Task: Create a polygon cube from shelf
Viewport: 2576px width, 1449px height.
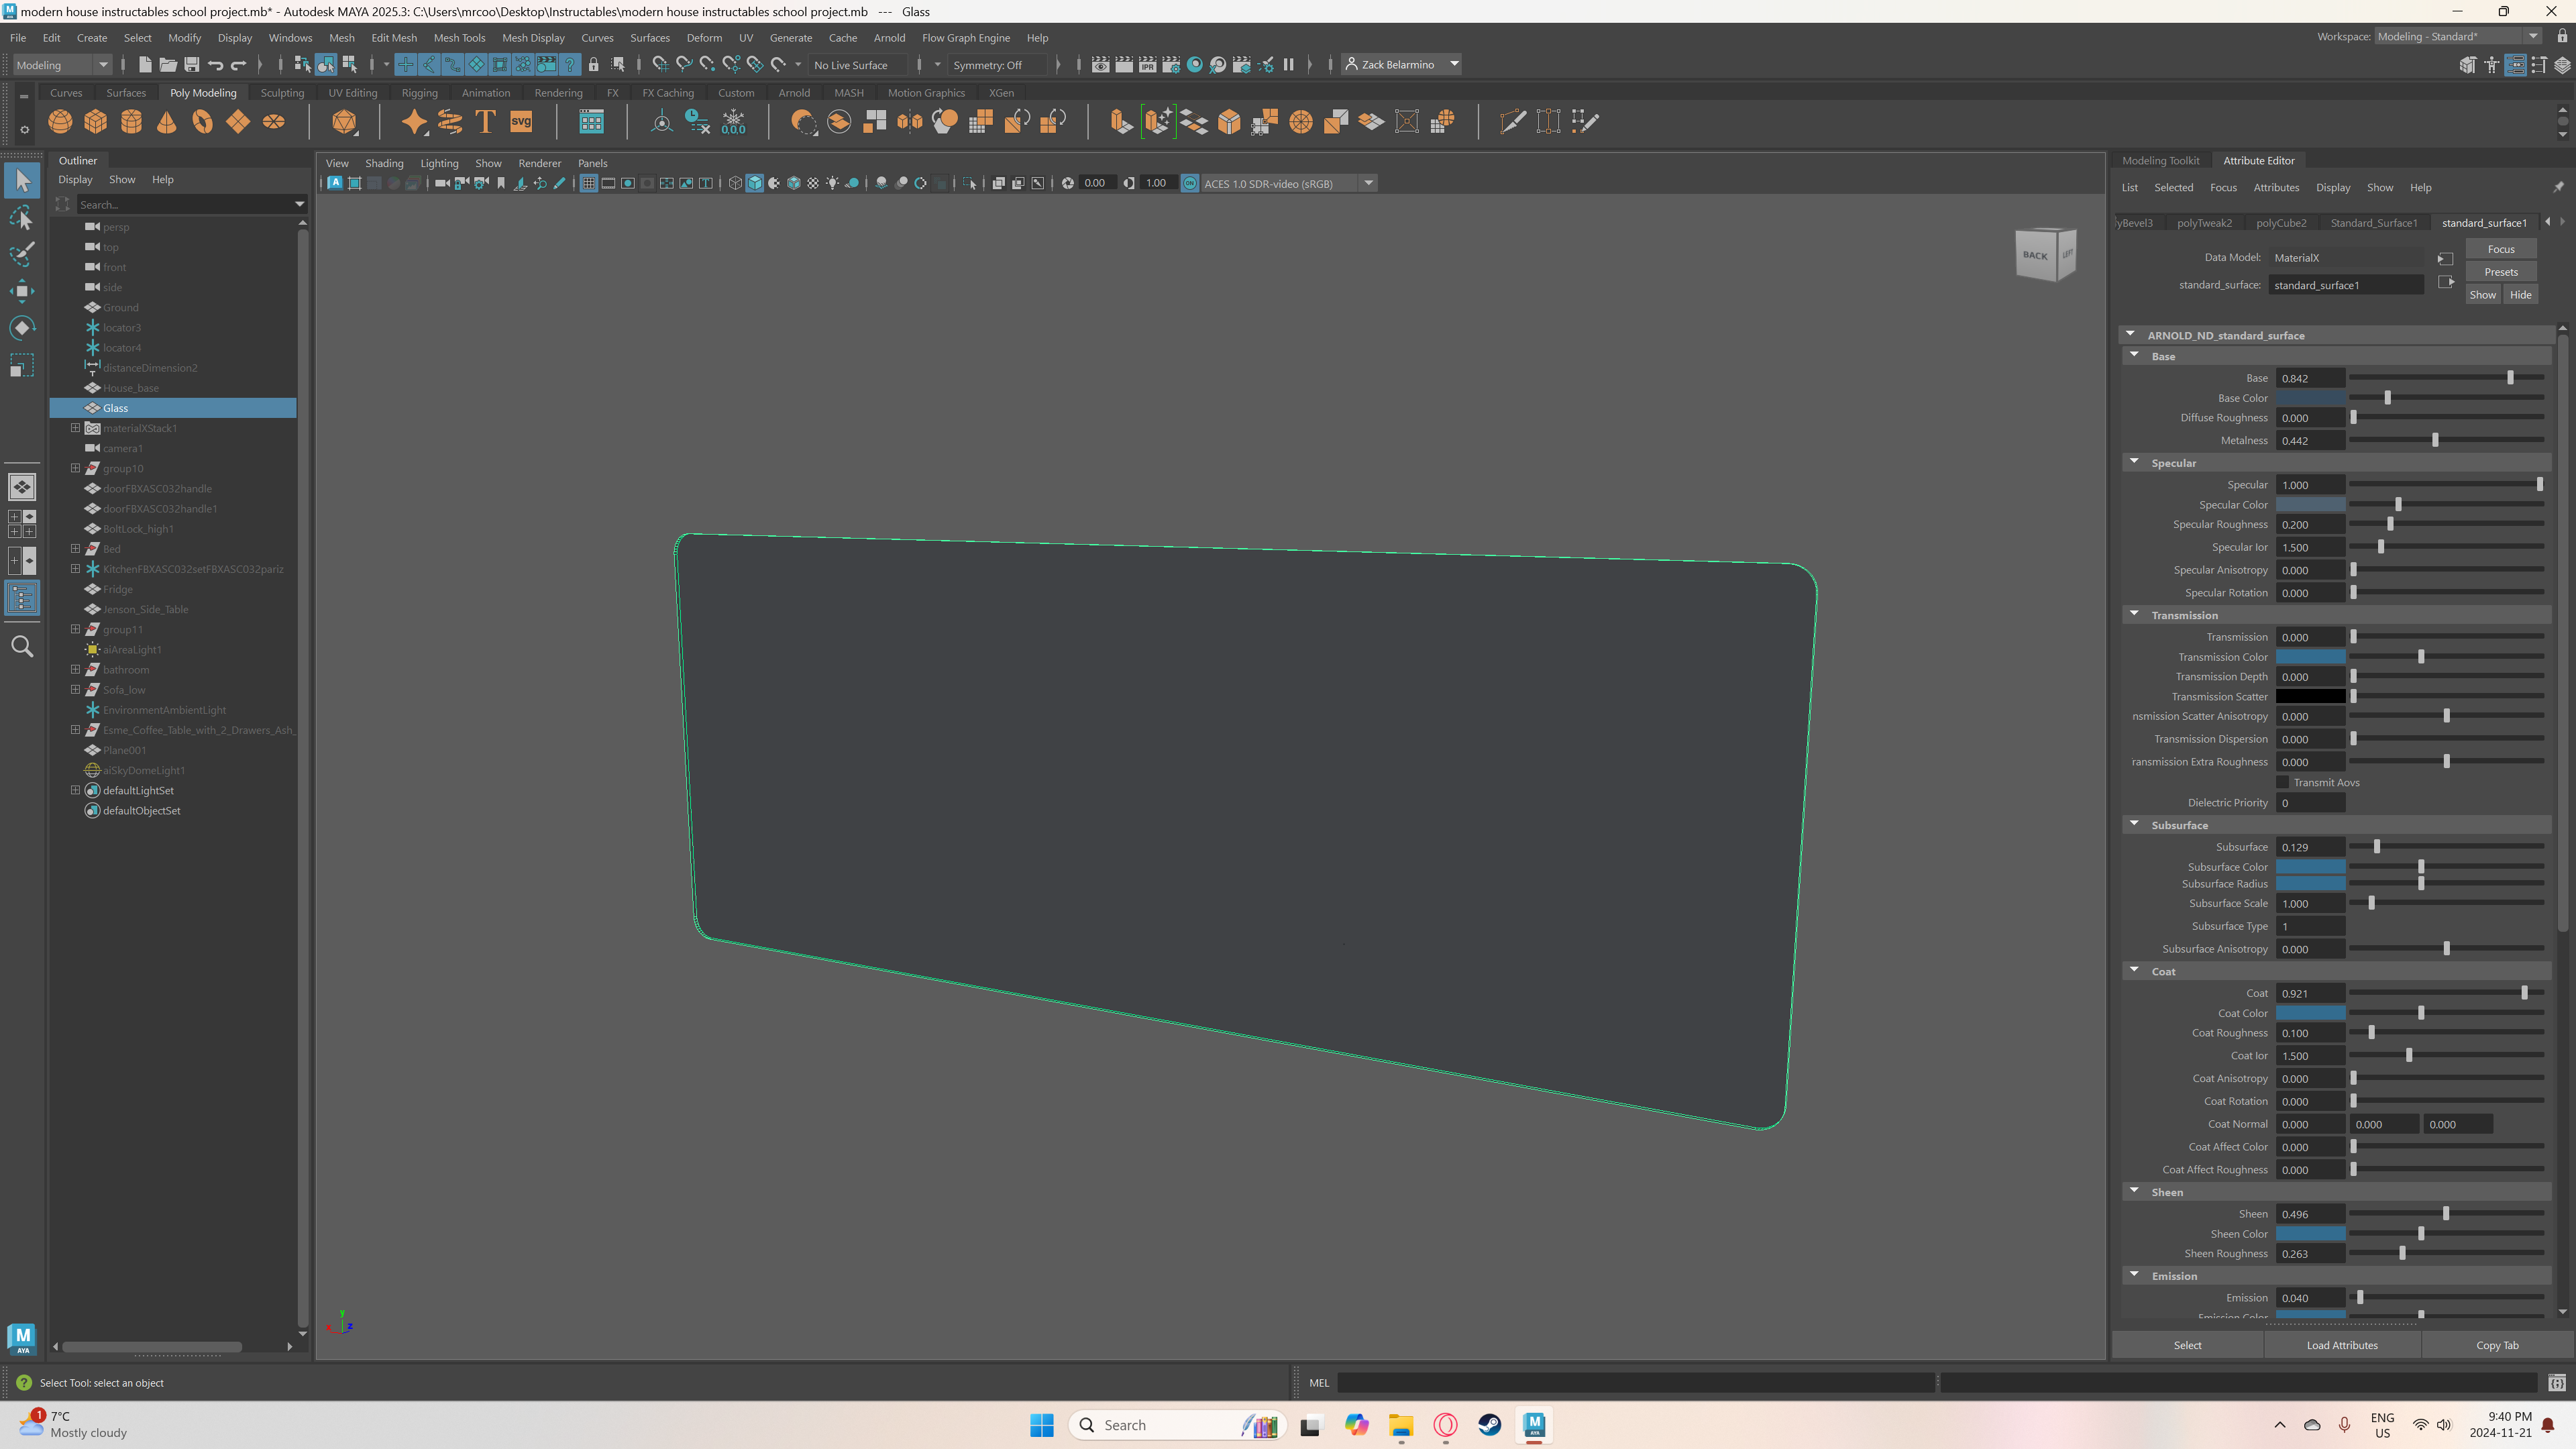Action: coord(96,122)
